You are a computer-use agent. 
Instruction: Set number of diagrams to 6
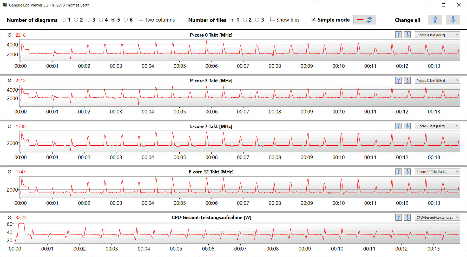[126, 20]
